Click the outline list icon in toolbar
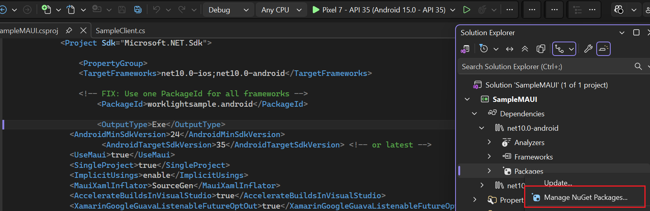This screenshot has width=650, height=211. [577, 10]
